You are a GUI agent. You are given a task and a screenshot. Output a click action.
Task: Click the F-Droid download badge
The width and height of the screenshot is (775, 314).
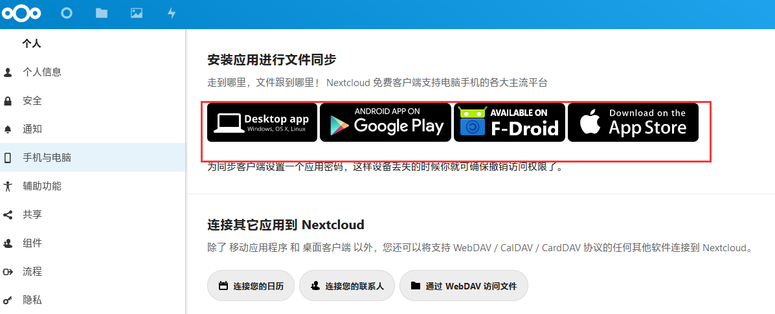tap(509, 122)
